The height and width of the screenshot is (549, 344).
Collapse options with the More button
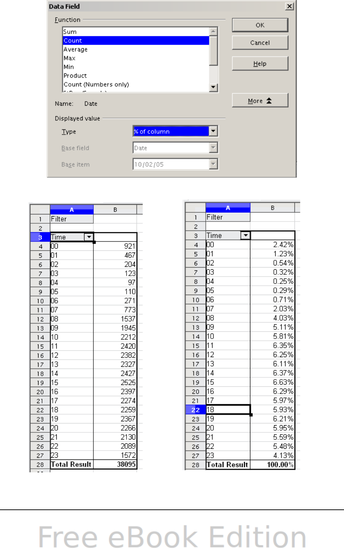pyautogui.click(x=260, y=101)
